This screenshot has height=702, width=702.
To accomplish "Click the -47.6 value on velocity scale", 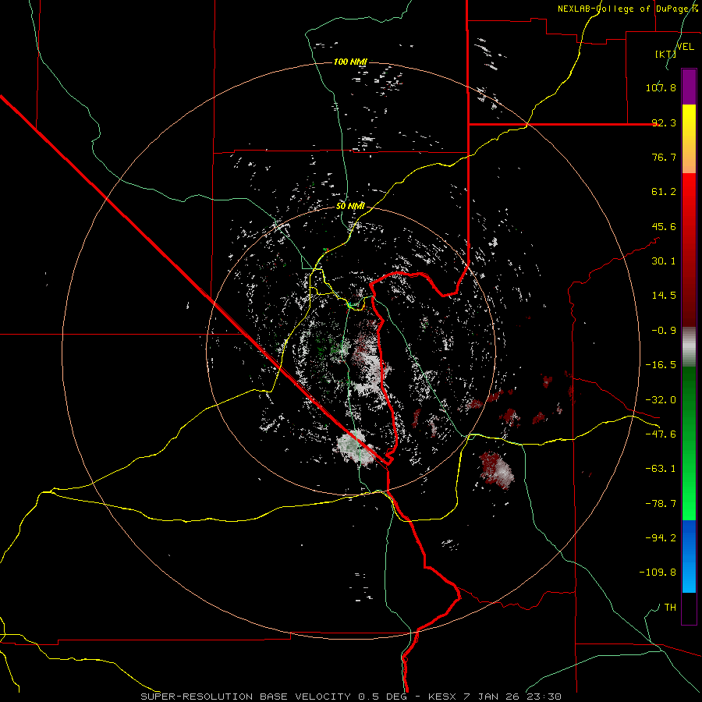I will click(x=661, y=434).
